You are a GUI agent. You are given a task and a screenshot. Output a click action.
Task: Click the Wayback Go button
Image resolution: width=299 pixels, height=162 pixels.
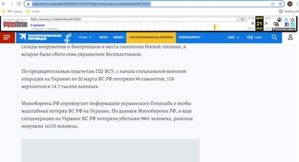[x=242, y=19]
